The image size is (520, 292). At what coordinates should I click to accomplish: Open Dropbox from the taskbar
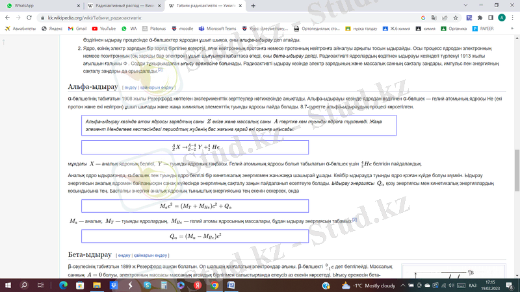(114, 286)
